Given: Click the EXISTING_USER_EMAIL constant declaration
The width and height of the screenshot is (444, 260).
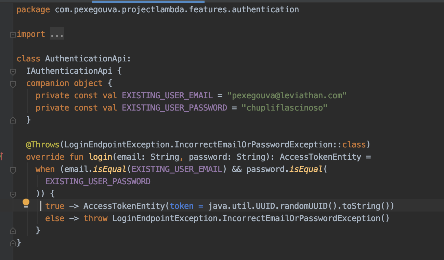Looking at the screenshot, I should point(167,96).
